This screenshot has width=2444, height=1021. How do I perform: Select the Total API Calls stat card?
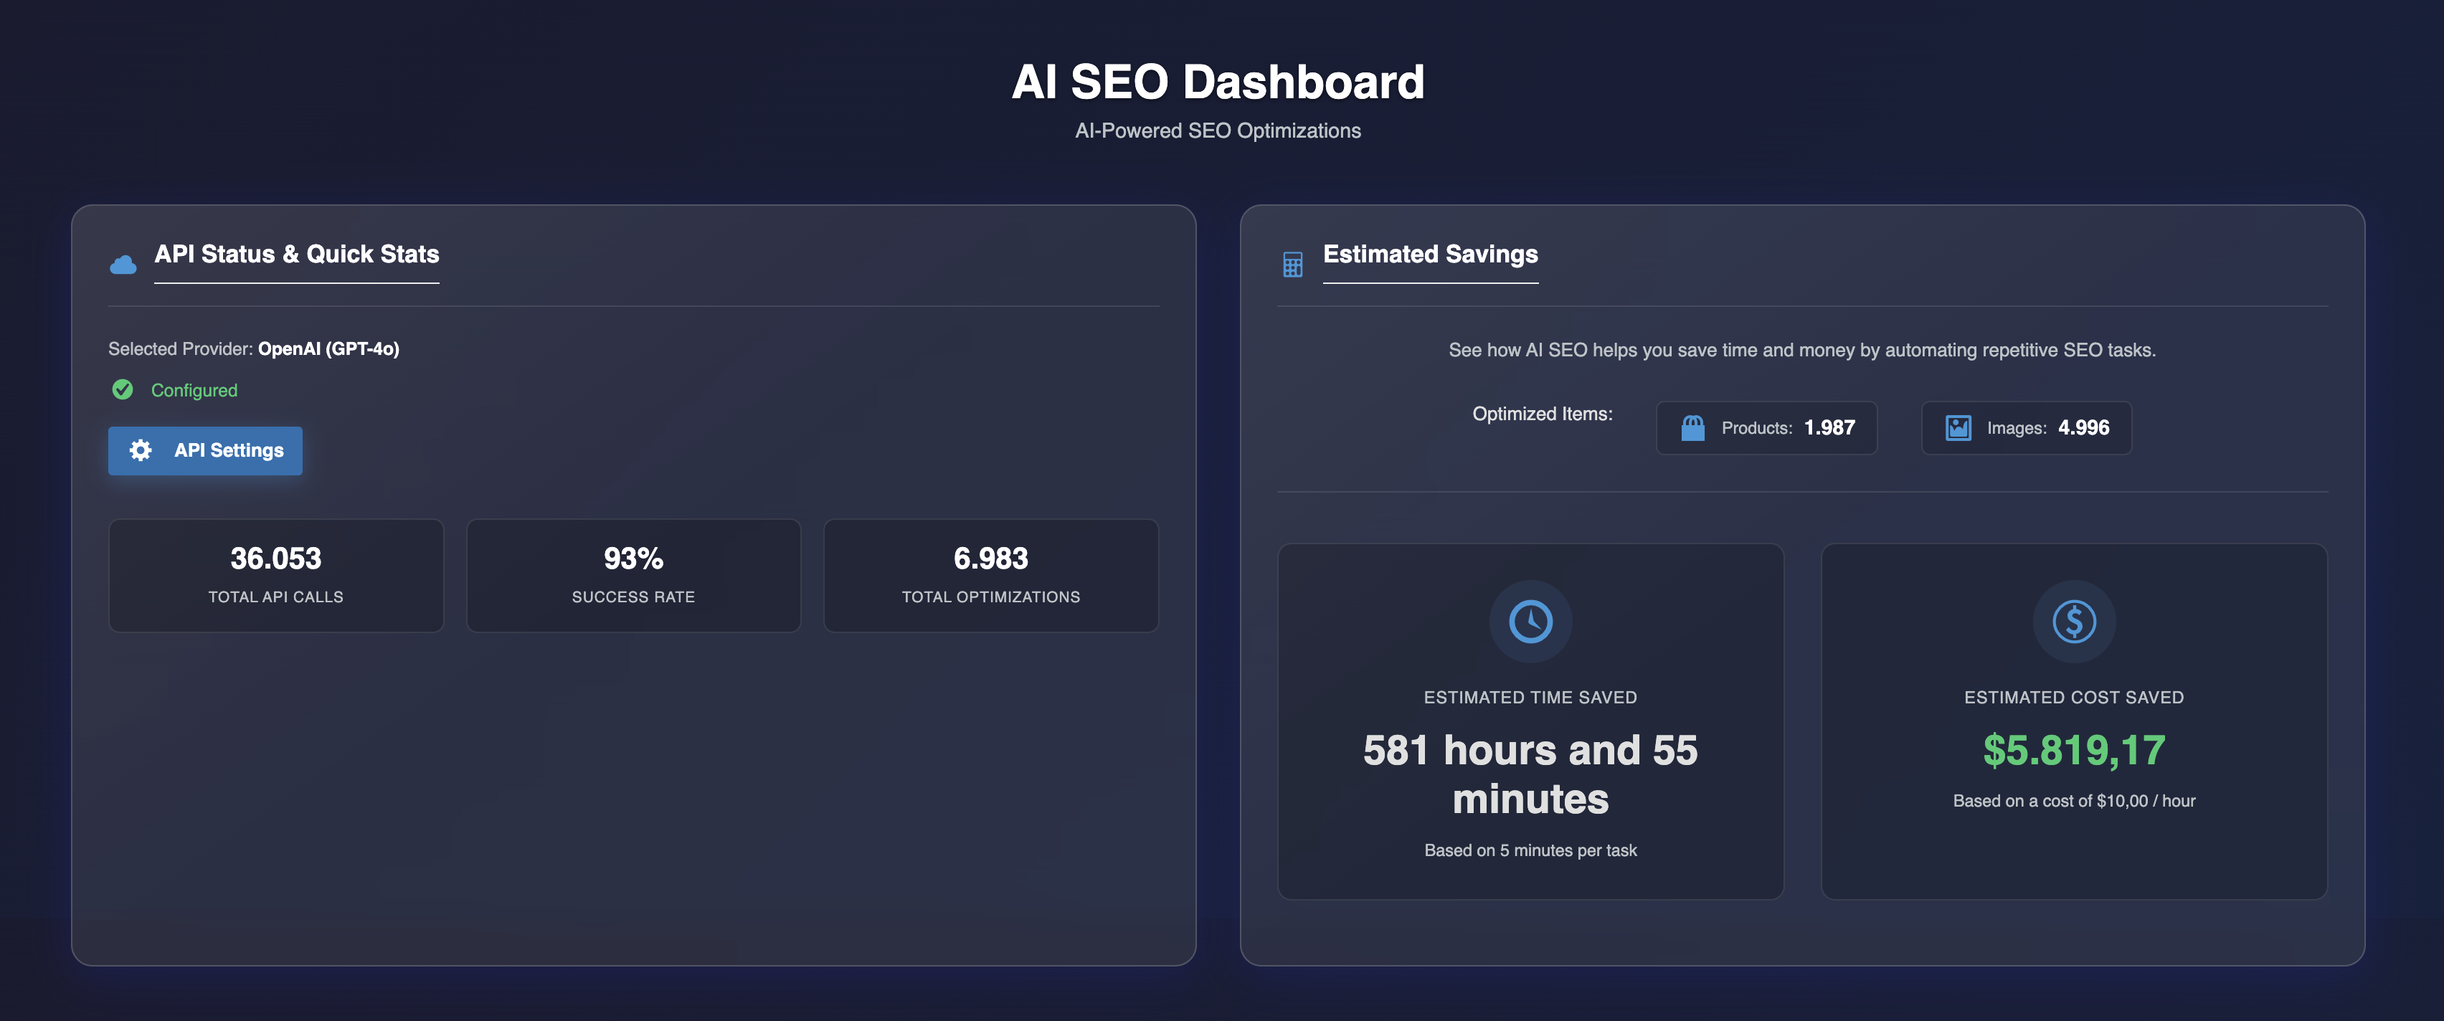point(276,575)
